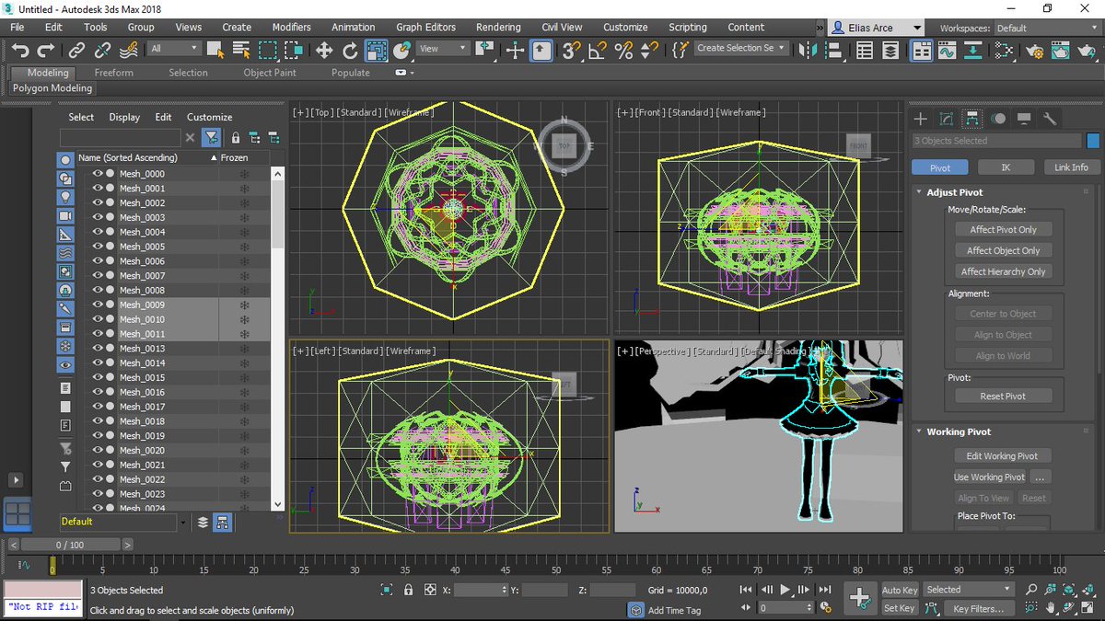Switch to the Freeform ribbon tab
The image size is (1105, 621).
coord(114,73)
